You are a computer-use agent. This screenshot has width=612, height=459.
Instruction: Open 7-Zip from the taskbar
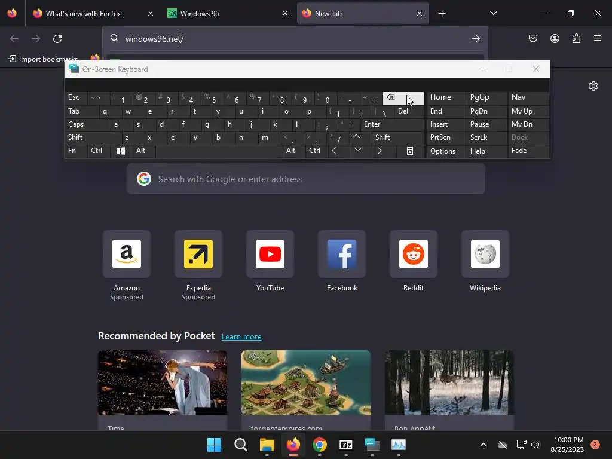(x=346, y=445)
